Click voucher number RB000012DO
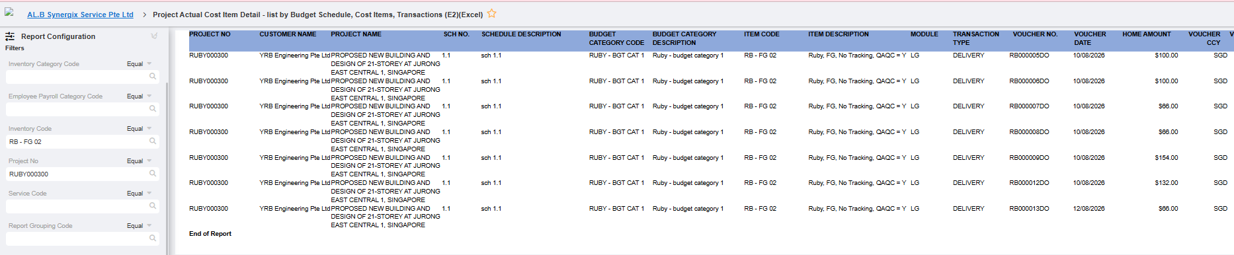The height and width of the screenshot is (255, 1234). (1029, 183)
